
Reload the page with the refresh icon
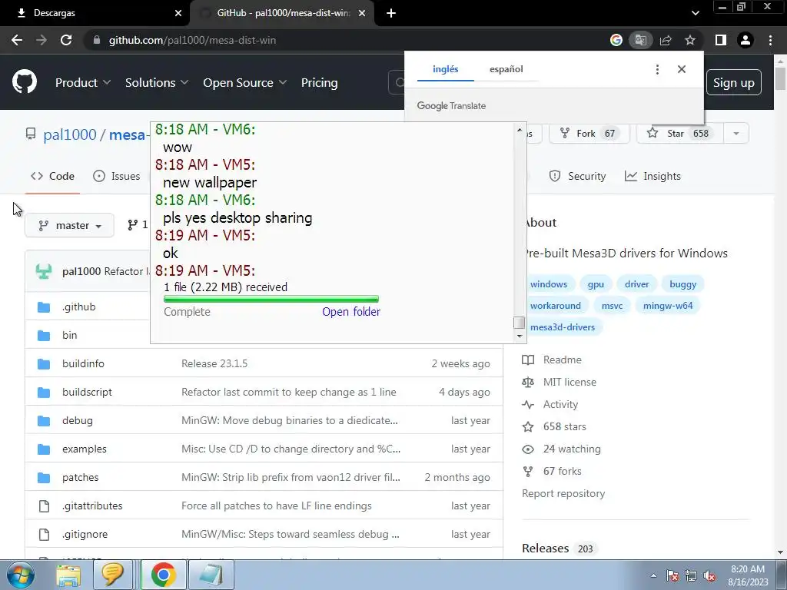tap(66, 40)
